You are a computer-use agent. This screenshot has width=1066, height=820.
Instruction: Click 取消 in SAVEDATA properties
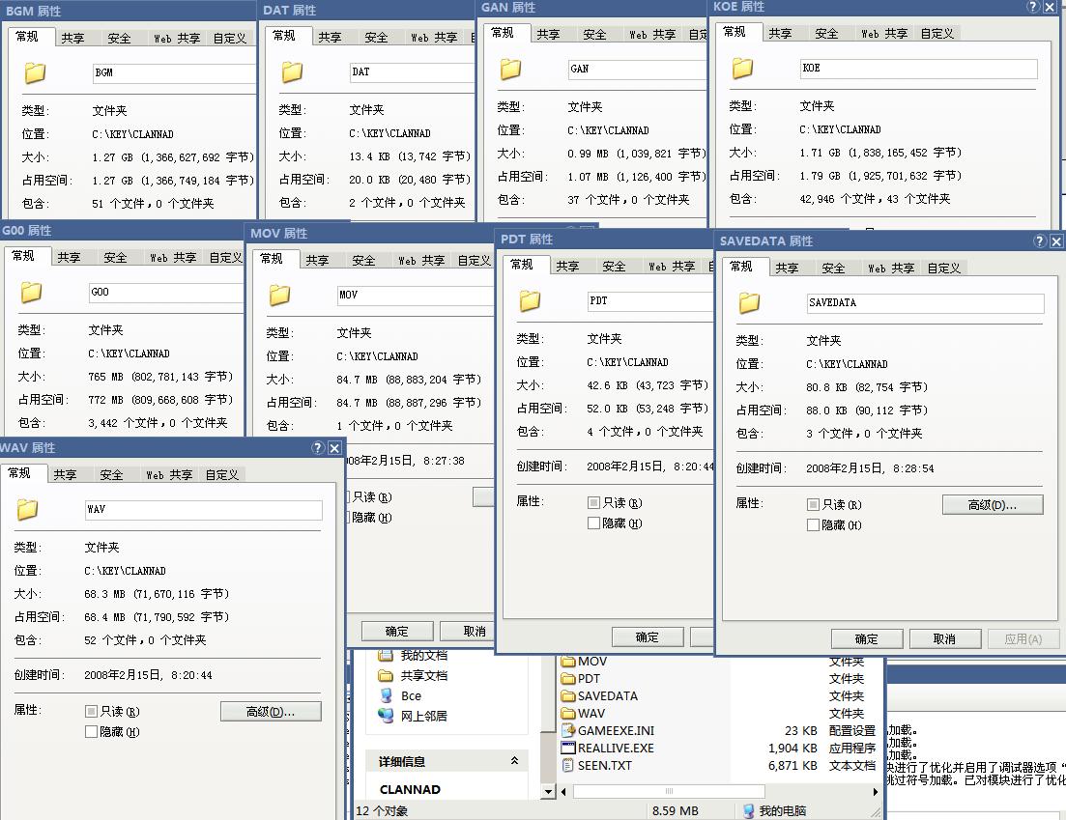[945, 639]
